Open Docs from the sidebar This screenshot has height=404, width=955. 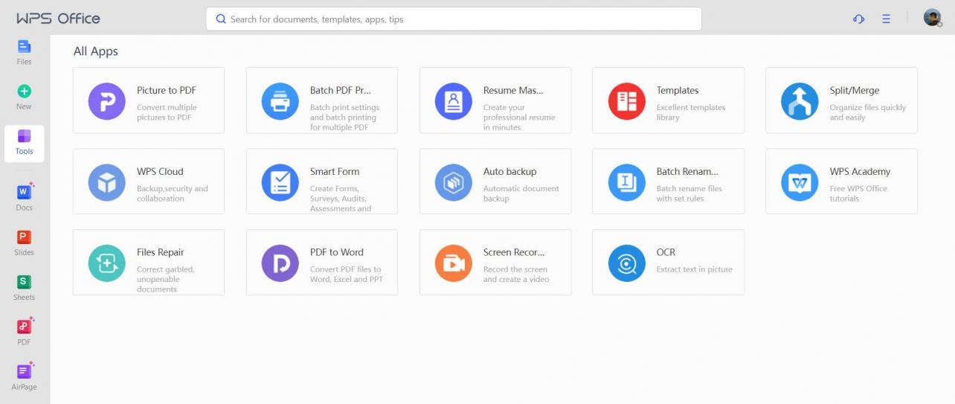point(24,198)
